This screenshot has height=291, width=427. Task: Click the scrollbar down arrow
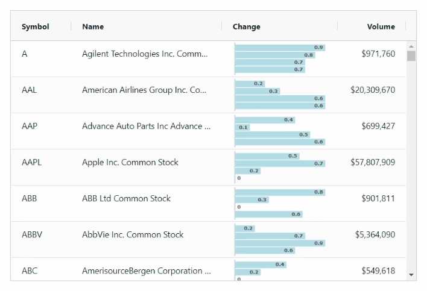pos(411,275)
